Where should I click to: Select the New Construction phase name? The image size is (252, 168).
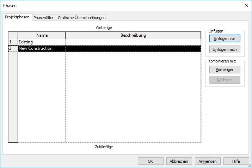point(42,48)
